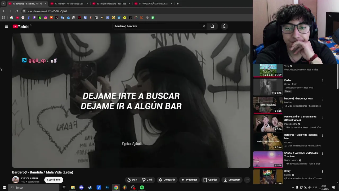Open options menu for Perfect by Gonzy
The image size is (339, 191).
pyautogui.click(x=323, y=81)
